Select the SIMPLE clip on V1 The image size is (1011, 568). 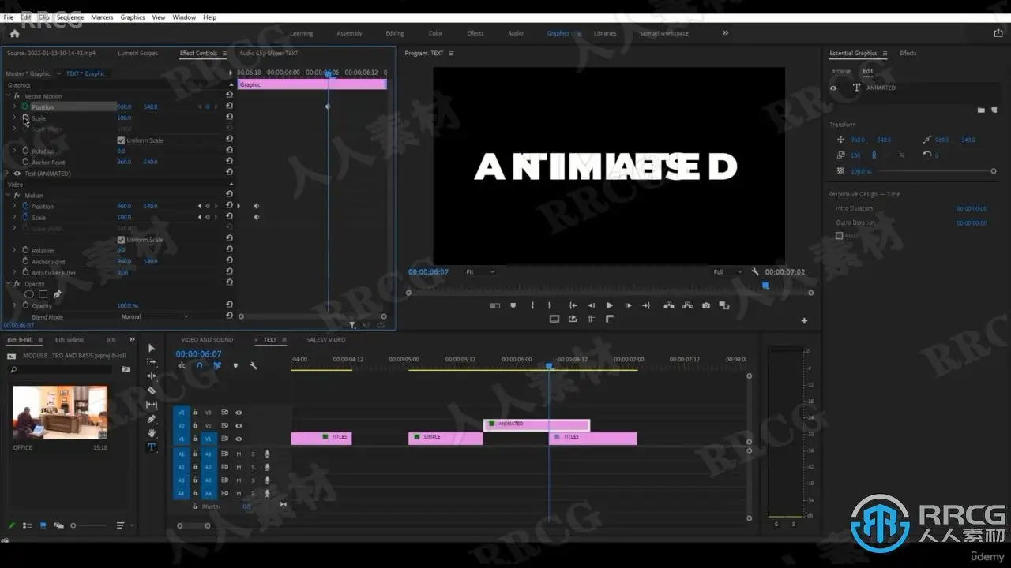[445, 438]
